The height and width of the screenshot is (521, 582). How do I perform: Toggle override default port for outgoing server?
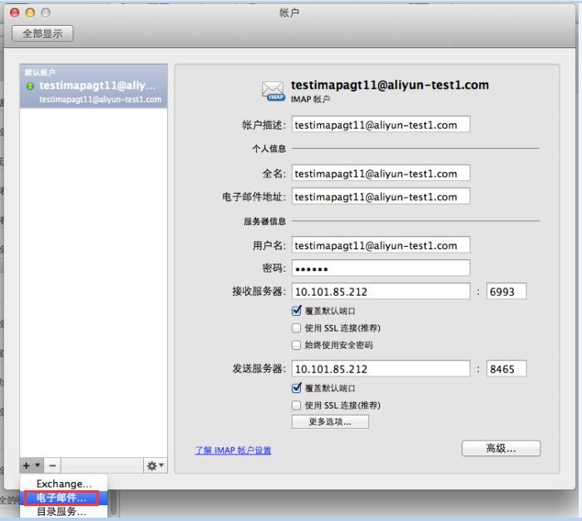tap(297, 388)
